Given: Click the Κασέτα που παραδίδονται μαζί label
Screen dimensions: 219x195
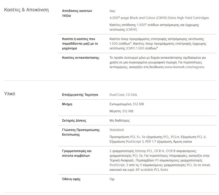Looking at the screenshot, I should tap(80, 44).
